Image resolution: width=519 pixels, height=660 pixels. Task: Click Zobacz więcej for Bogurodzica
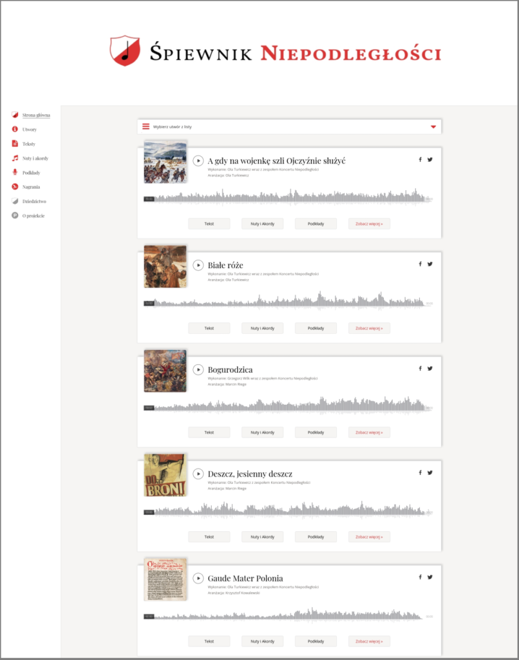point(369,432)
